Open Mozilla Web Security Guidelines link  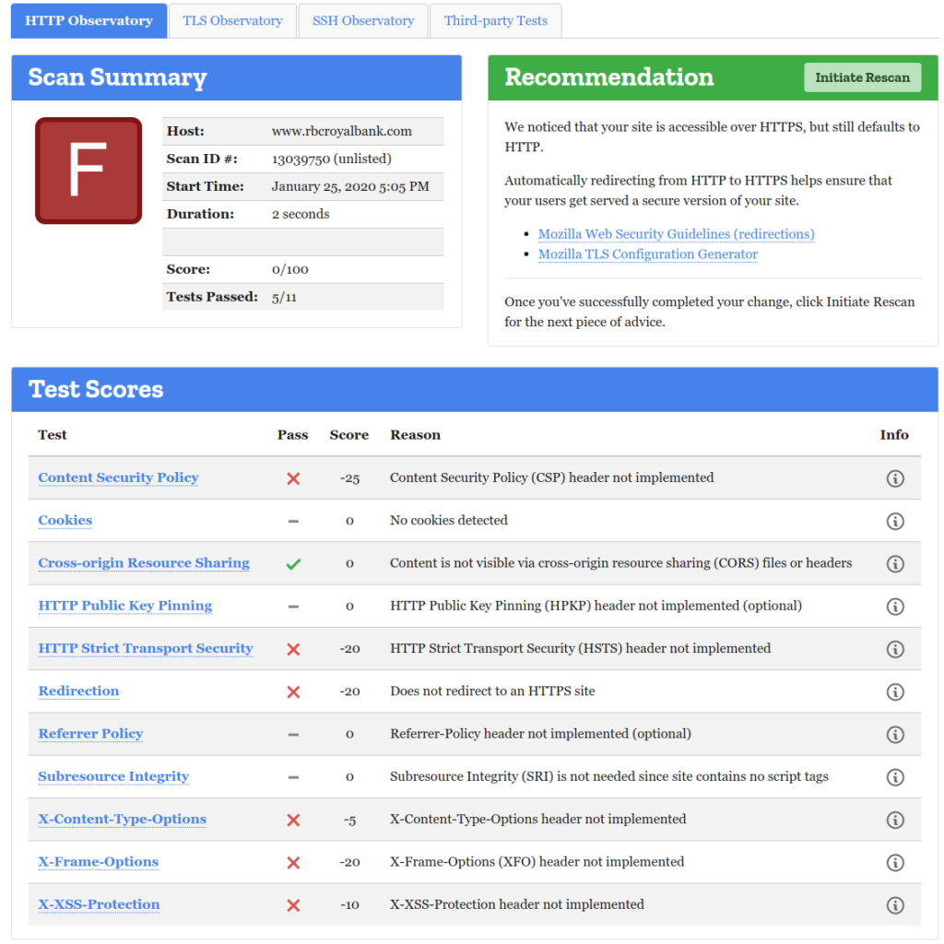pyautogui.click(x=676, y=234)
